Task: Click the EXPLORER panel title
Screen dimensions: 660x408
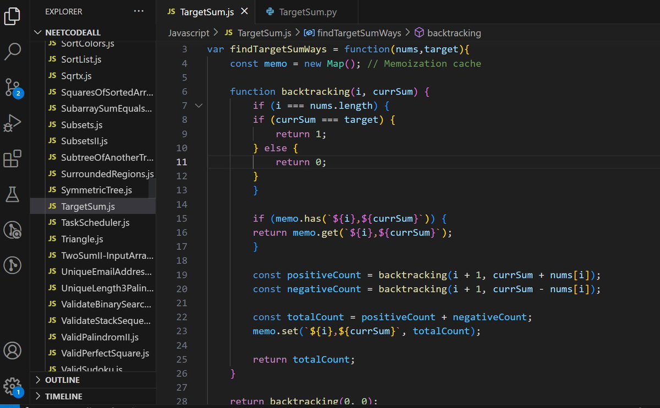Action: click(x=64, y=11)
